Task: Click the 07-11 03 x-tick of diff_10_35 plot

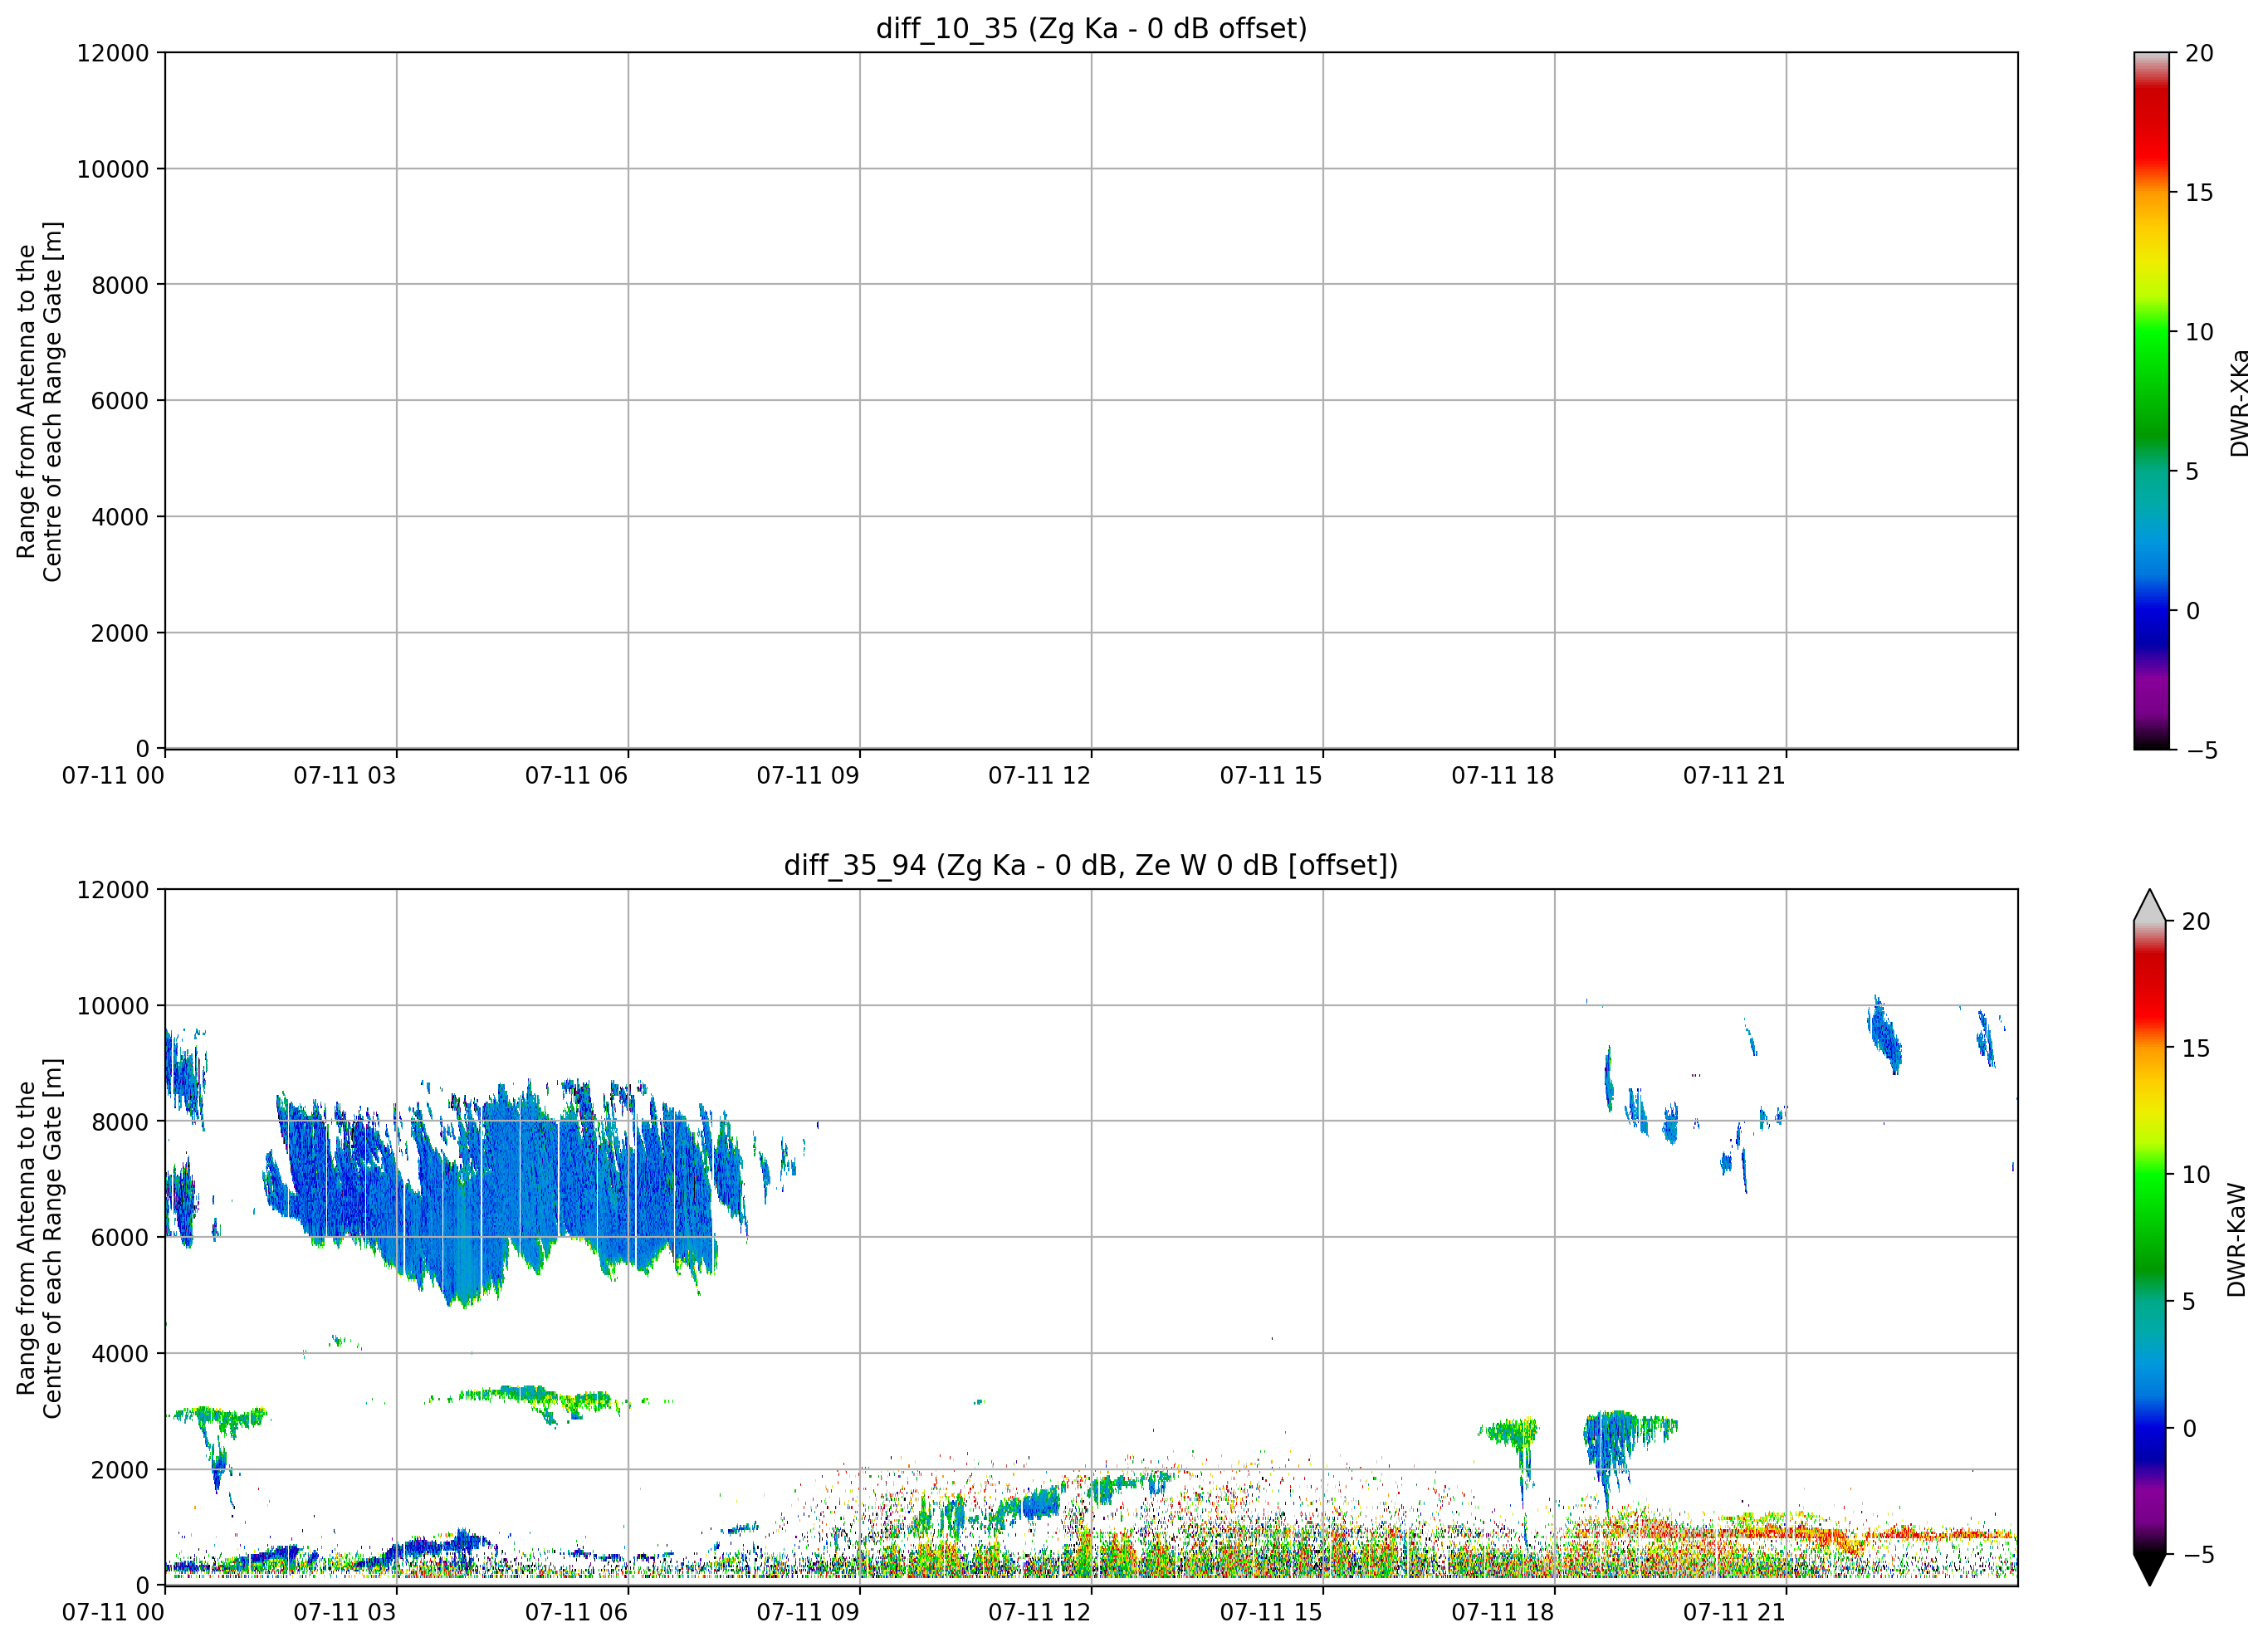Action: (x=345, y=776)
